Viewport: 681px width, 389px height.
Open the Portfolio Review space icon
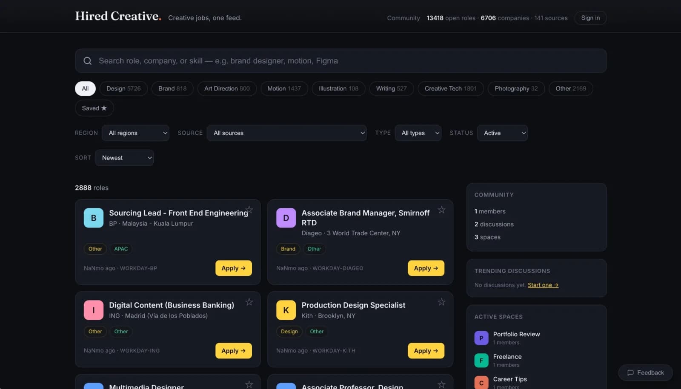click(x=481, y=338)
